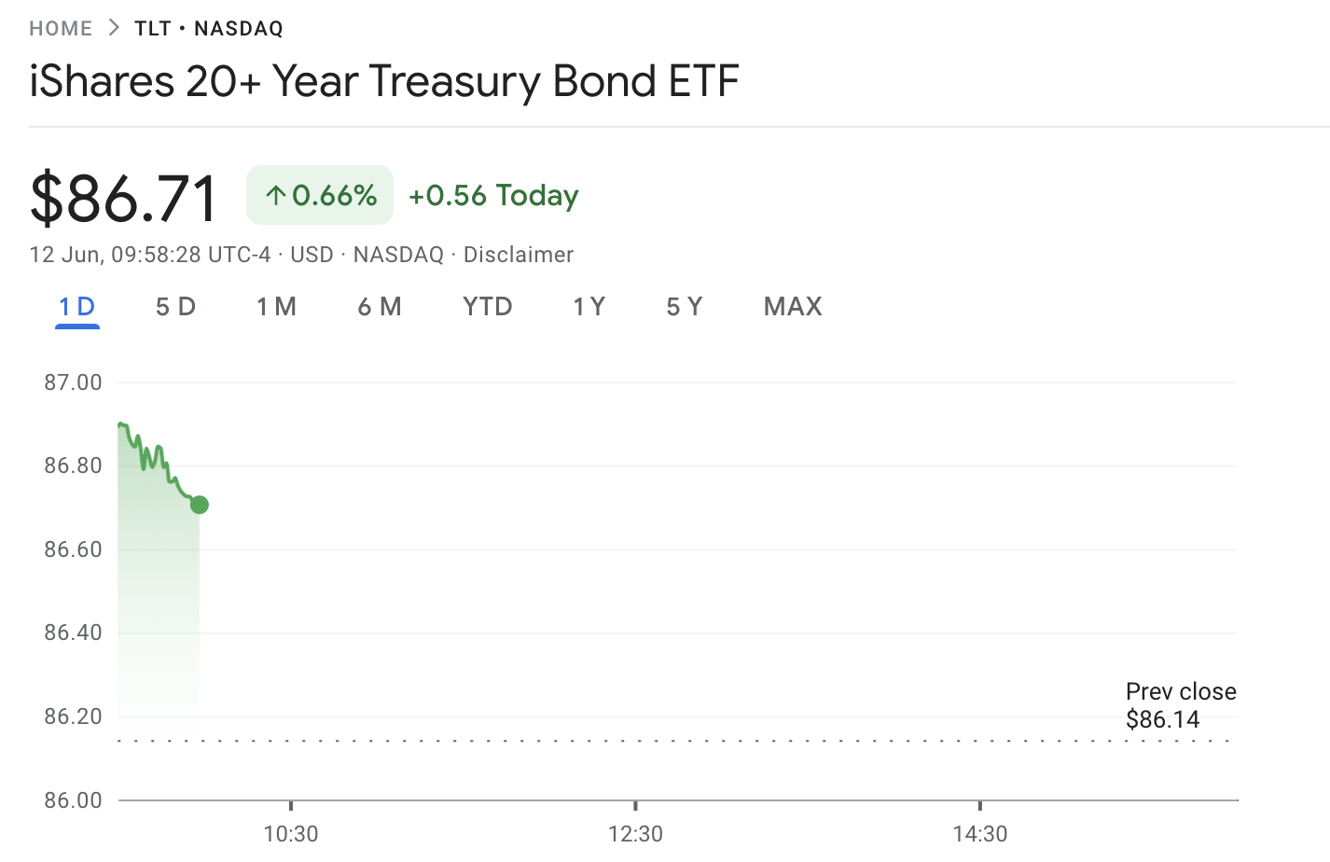Click the 14:30 time axis marker
Image resolution: width=1330 pixels, height=862 pixels.
click(x=980, y=833)
